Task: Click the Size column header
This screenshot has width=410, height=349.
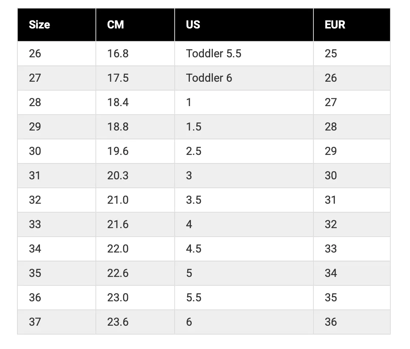Action: pyautogui.click(x=57, y=25)
